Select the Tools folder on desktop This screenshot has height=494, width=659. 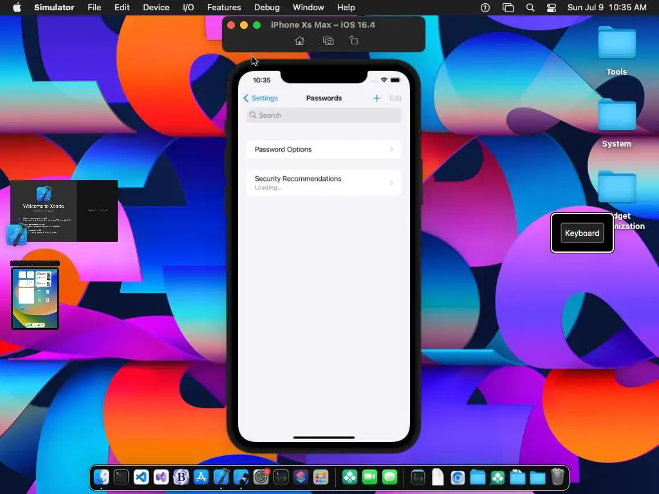[617, 42]
